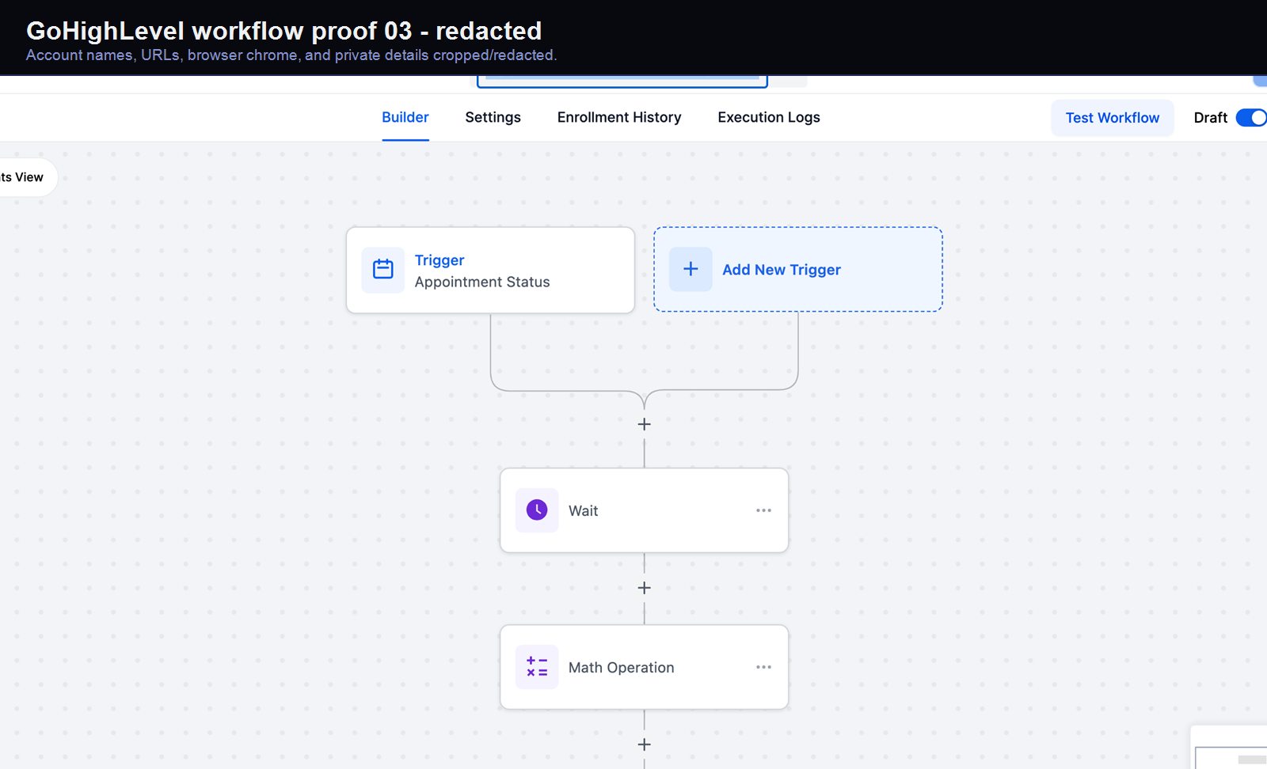This screenshot has height=769, width=1267.
Task: Open the Settings tab
Action: tap(493, 117)
